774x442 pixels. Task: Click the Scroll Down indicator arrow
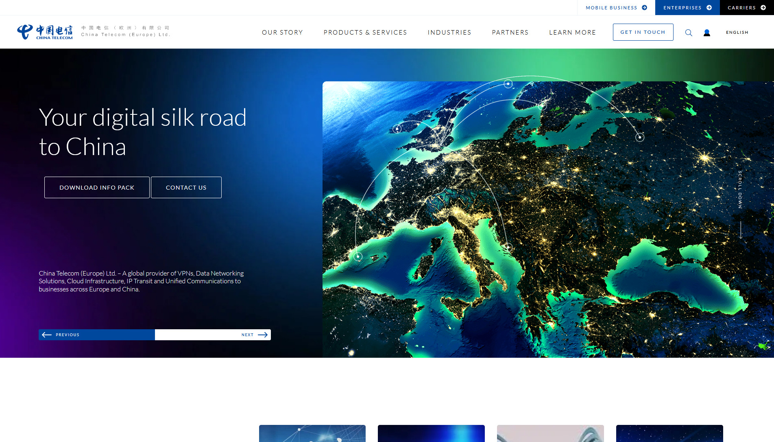(741, 230)
